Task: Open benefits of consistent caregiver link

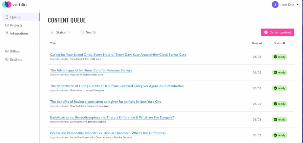Action: (x=106, y=102)
